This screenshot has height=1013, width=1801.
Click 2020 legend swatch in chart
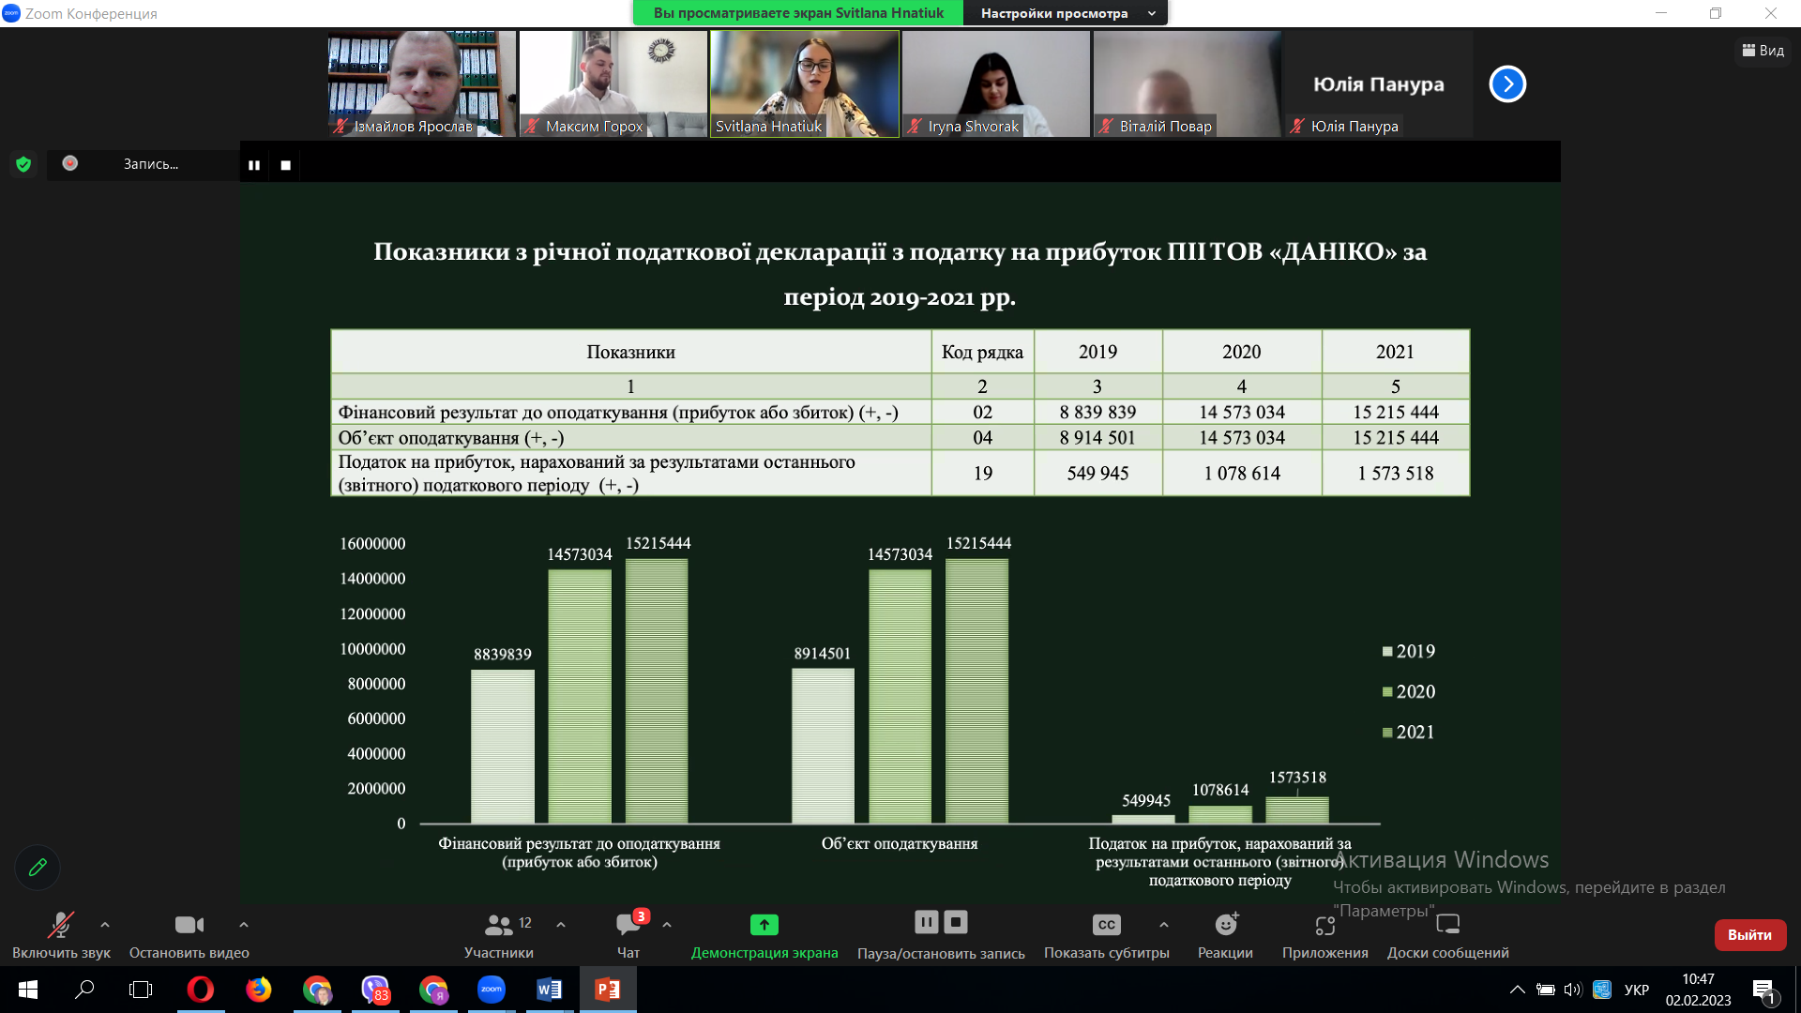coord(1387,692)
